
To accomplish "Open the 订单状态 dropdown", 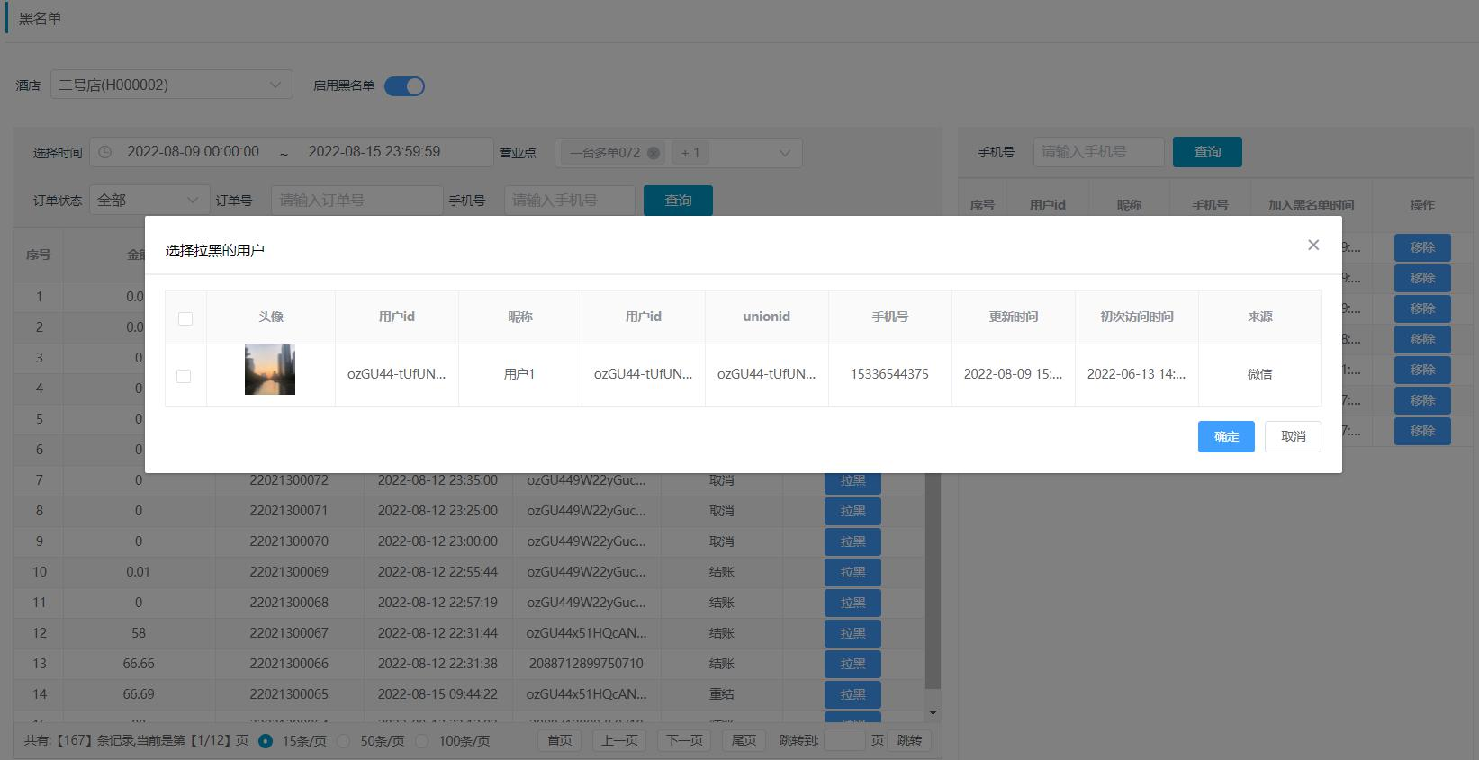I will pyautogui.click(x=149, y=200).
